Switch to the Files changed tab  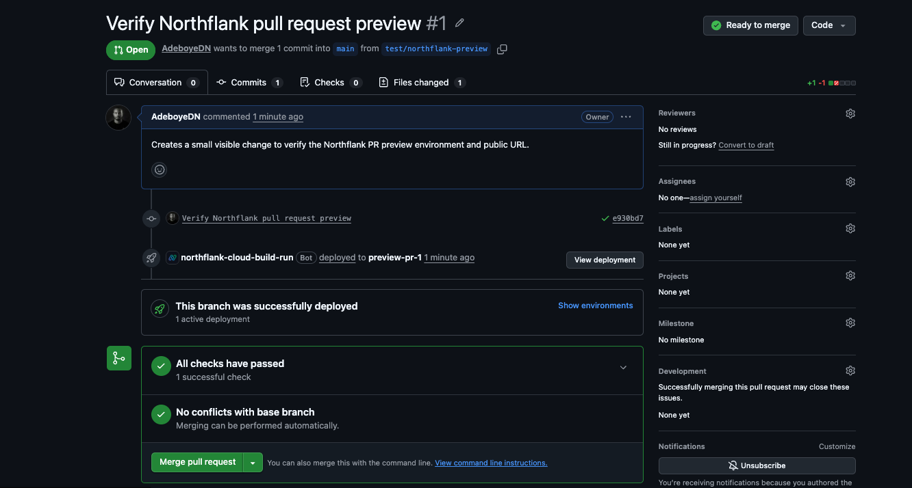[422, 83]
